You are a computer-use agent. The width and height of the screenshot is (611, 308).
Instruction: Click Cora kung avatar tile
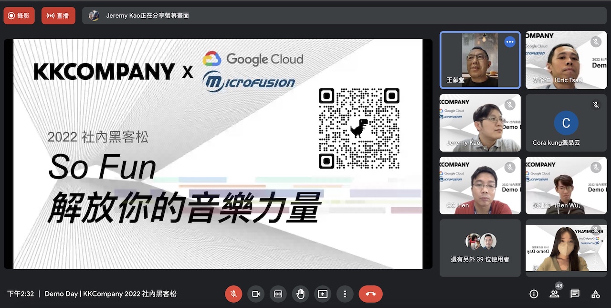(x=566, y=123)
